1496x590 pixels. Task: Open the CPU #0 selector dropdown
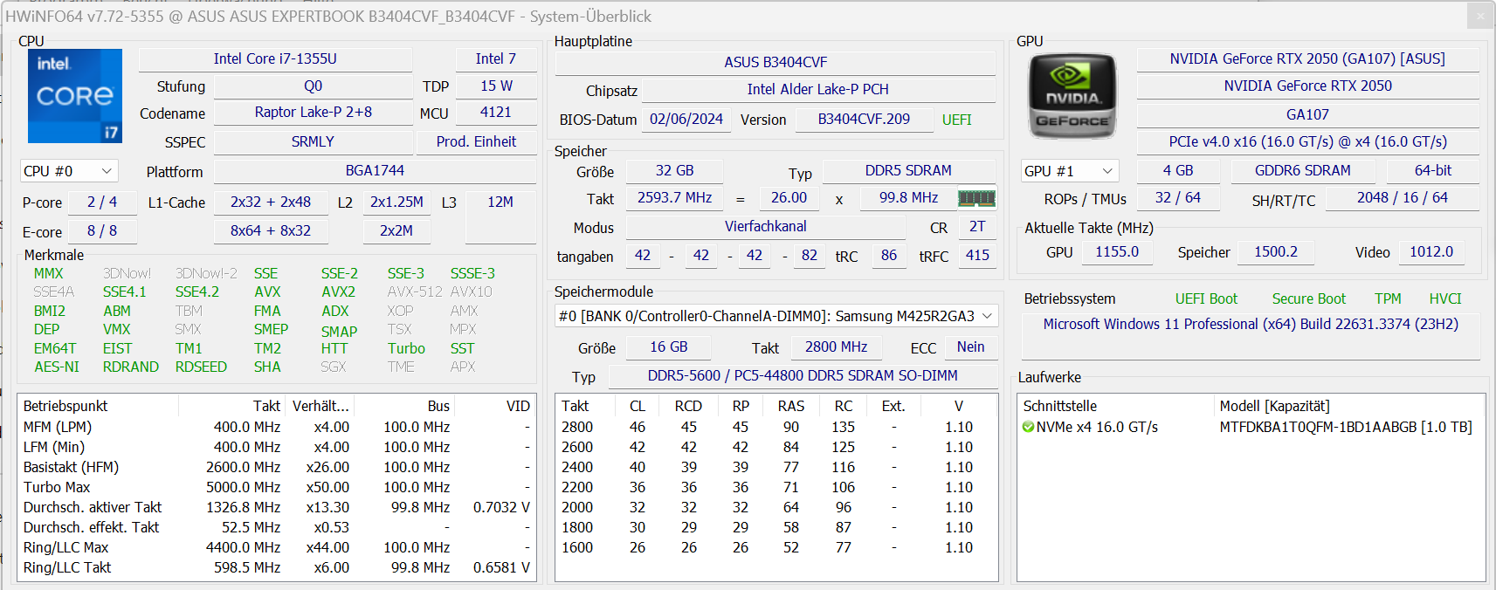(68, 171)
